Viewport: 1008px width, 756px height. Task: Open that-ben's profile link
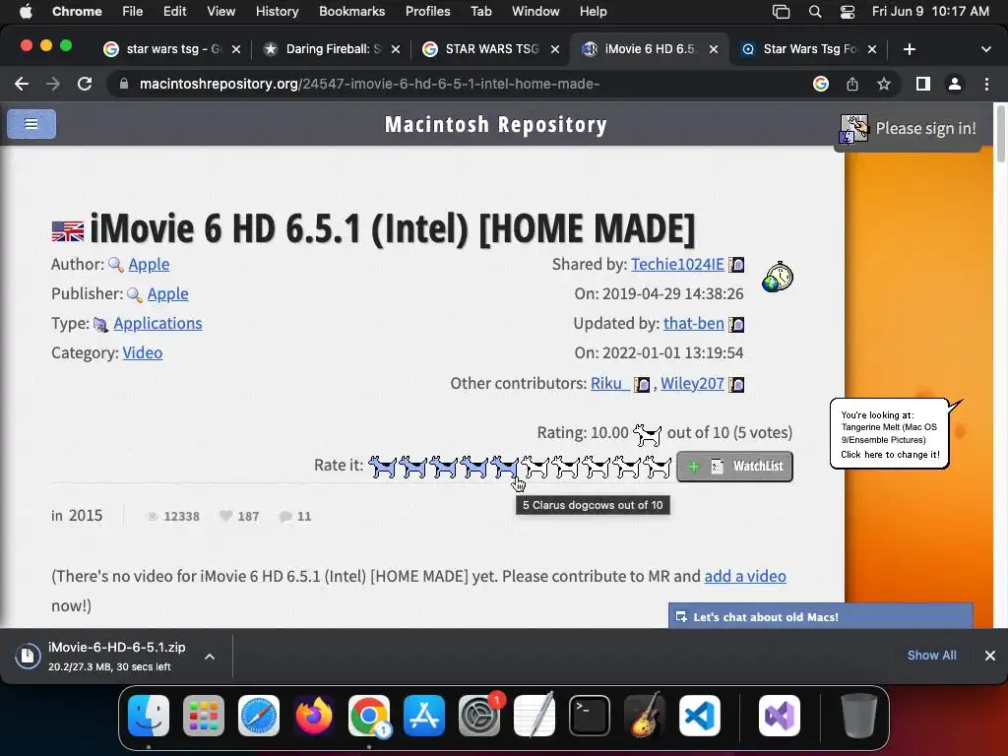(694, 323)
